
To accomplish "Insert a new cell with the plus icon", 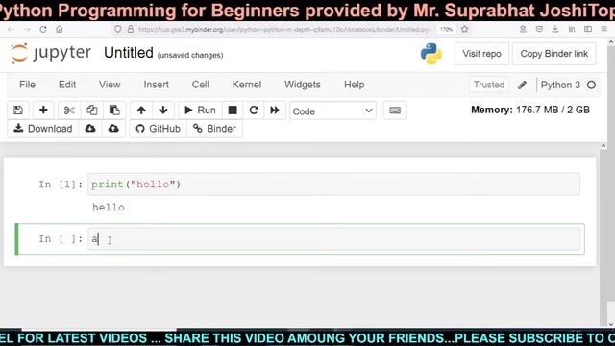I will [43, 111].
